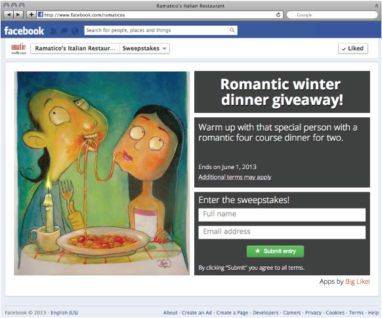Open Ramatico's Italian Restaurant page tab
Screen dimensions: 382x318
(75, 49)
